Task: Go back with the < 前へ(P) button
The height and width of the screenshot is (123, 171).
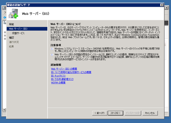Action: point(100,113)
